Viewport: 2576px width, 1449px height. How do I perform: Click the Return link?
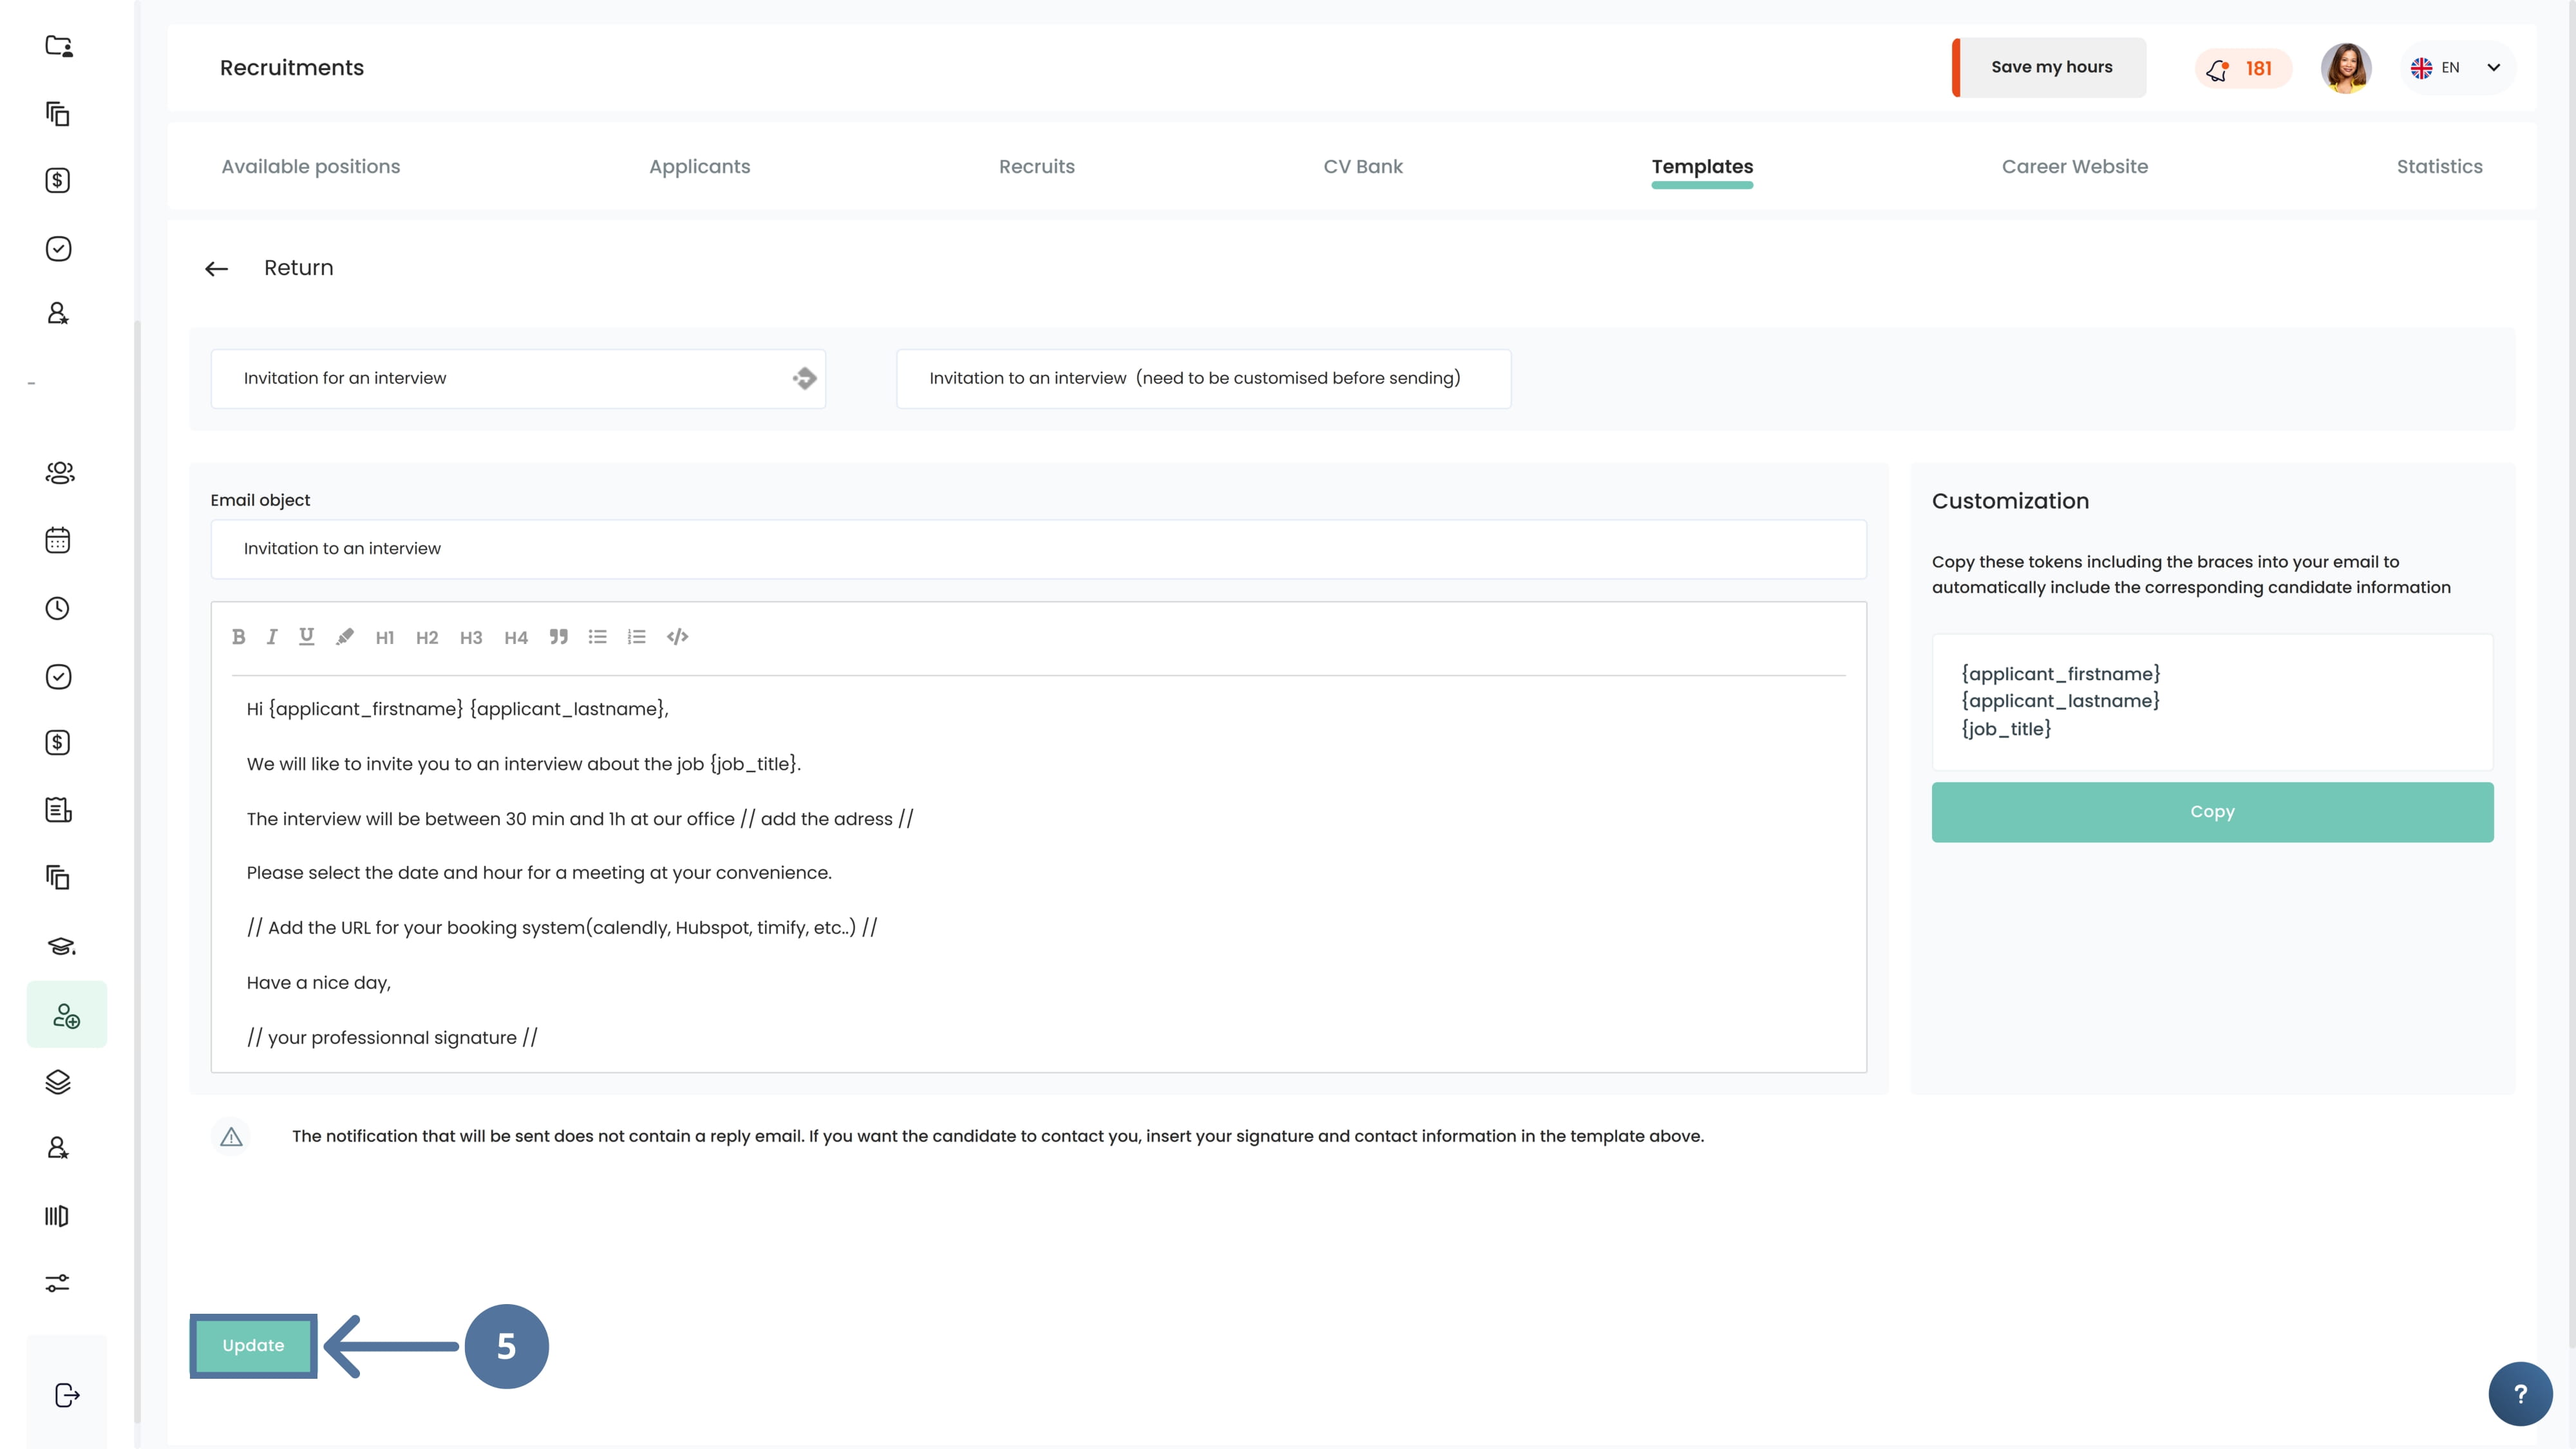pos(298,268)
